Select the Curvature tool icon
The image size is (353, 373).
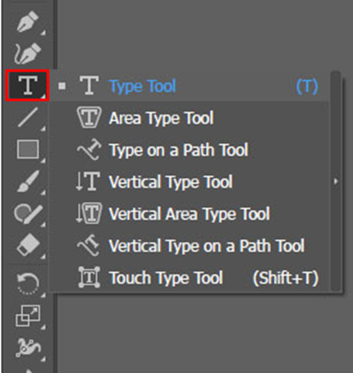[x=27, y=53]
